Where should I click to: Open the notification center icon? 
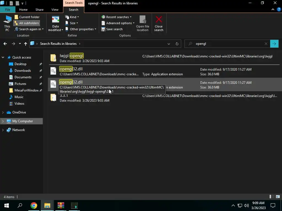(x=273, y=206)
